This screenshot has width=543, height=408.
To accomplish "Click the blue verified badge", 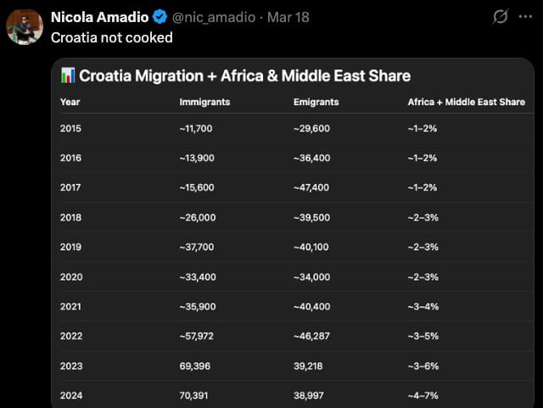I will click(160, 17).
